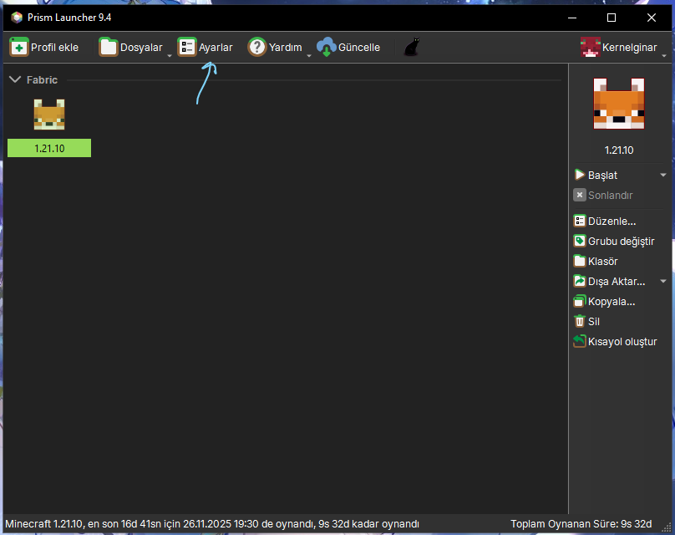Open the Kernelginar account dropdown arrow
675x535 pixels.
click(x=664, y=55)
